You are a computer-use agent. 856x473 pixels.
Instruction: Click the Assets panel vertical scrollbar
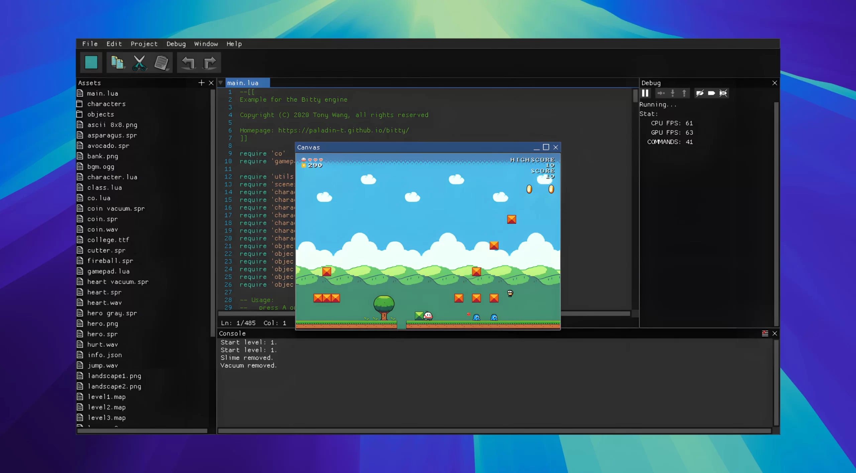pyautogui.click(x=213, y=214)
